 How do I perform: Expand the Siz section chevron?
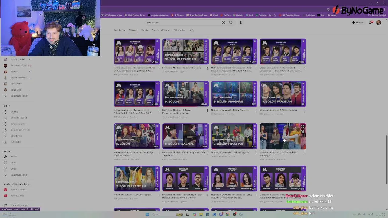(x=9, y=106)
